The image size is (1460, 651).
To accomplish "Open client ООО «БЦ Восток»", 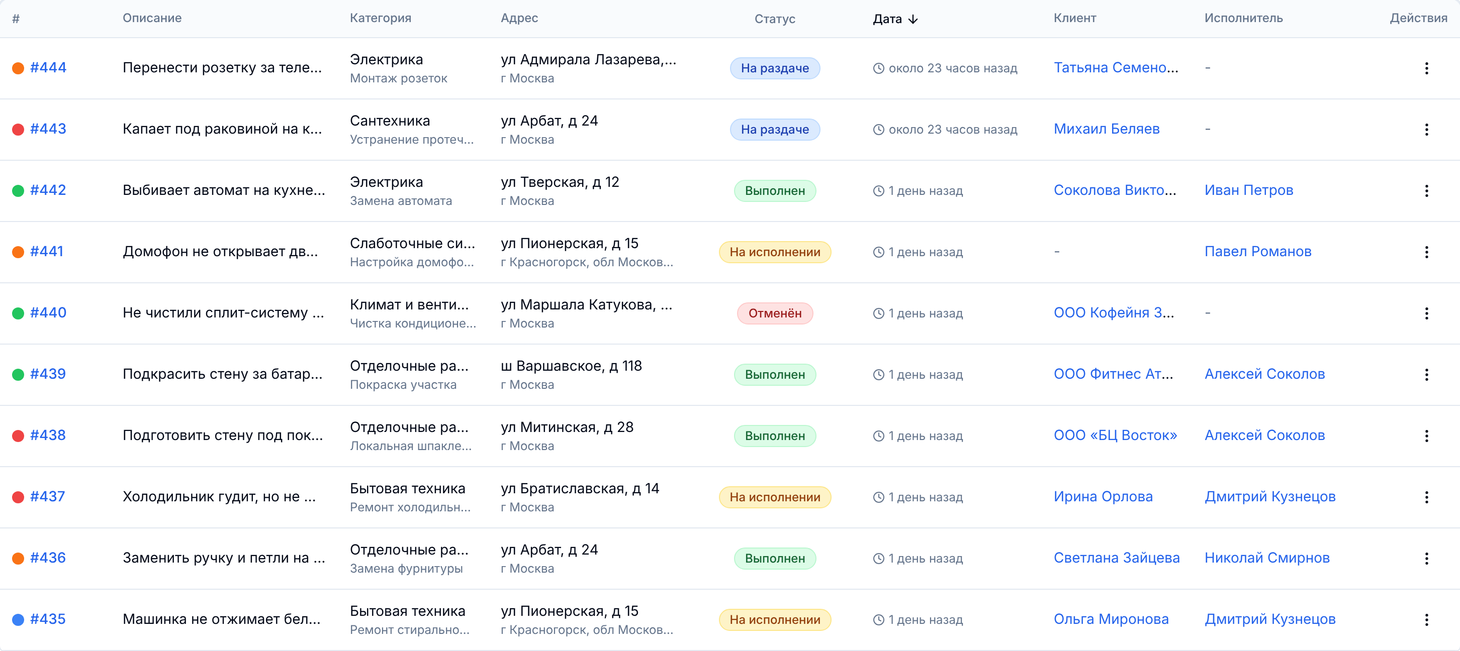I will tap(1115, 435).
